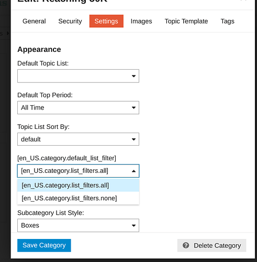
Task: Go to the Images tab
Action: pyautogui.click(x=141, y=21)
